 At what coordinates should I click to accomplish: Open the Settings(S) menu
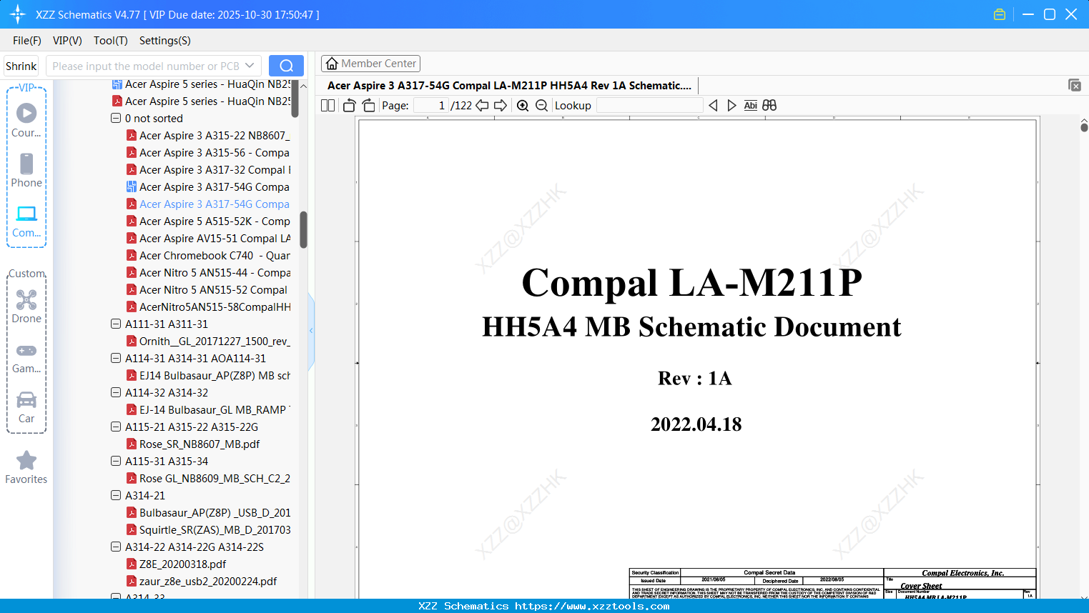click(165, 41)
